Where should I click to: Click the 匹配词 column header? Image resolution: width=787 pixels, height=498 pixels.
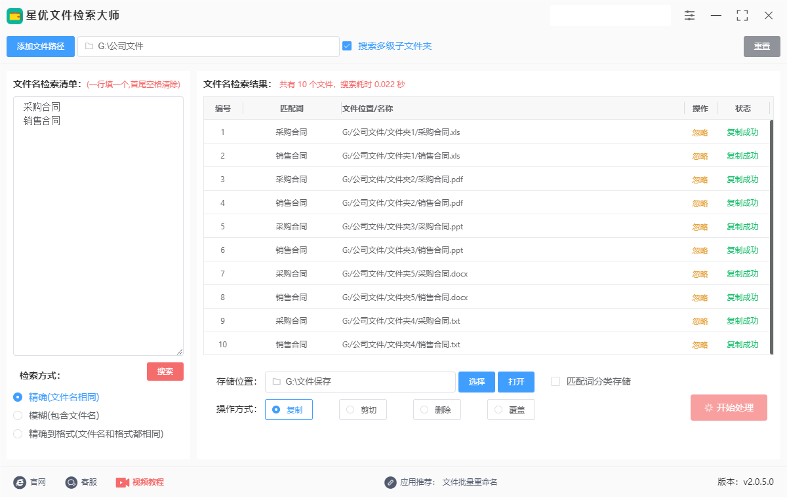[292, 109]
